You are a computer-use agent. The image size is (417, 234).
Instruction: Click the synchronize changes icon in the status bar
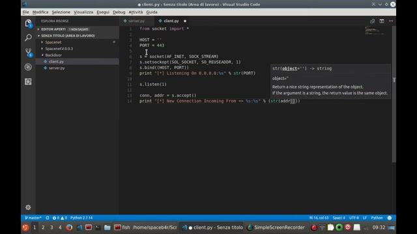tap(48, 218)
